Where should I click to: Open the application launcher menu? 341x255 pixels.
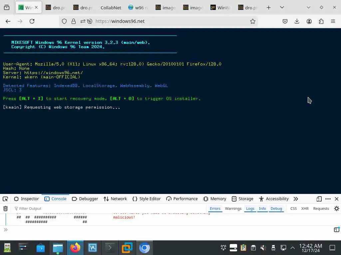point(7,248)
